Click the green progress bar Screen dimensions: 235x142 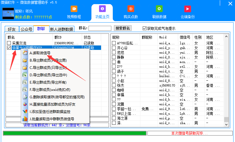pyautogui.click(x=75, y=133)
